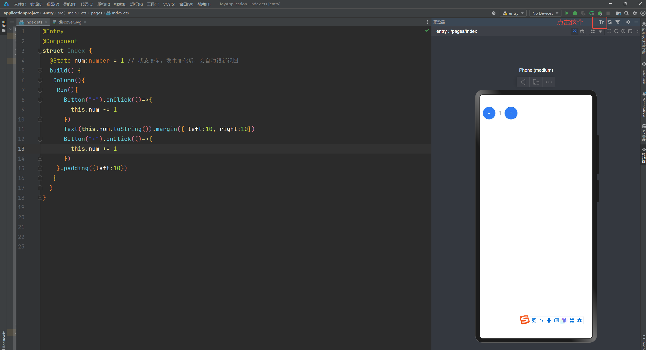Click the TT font-size icon in previewer

(x=601, y=22)
